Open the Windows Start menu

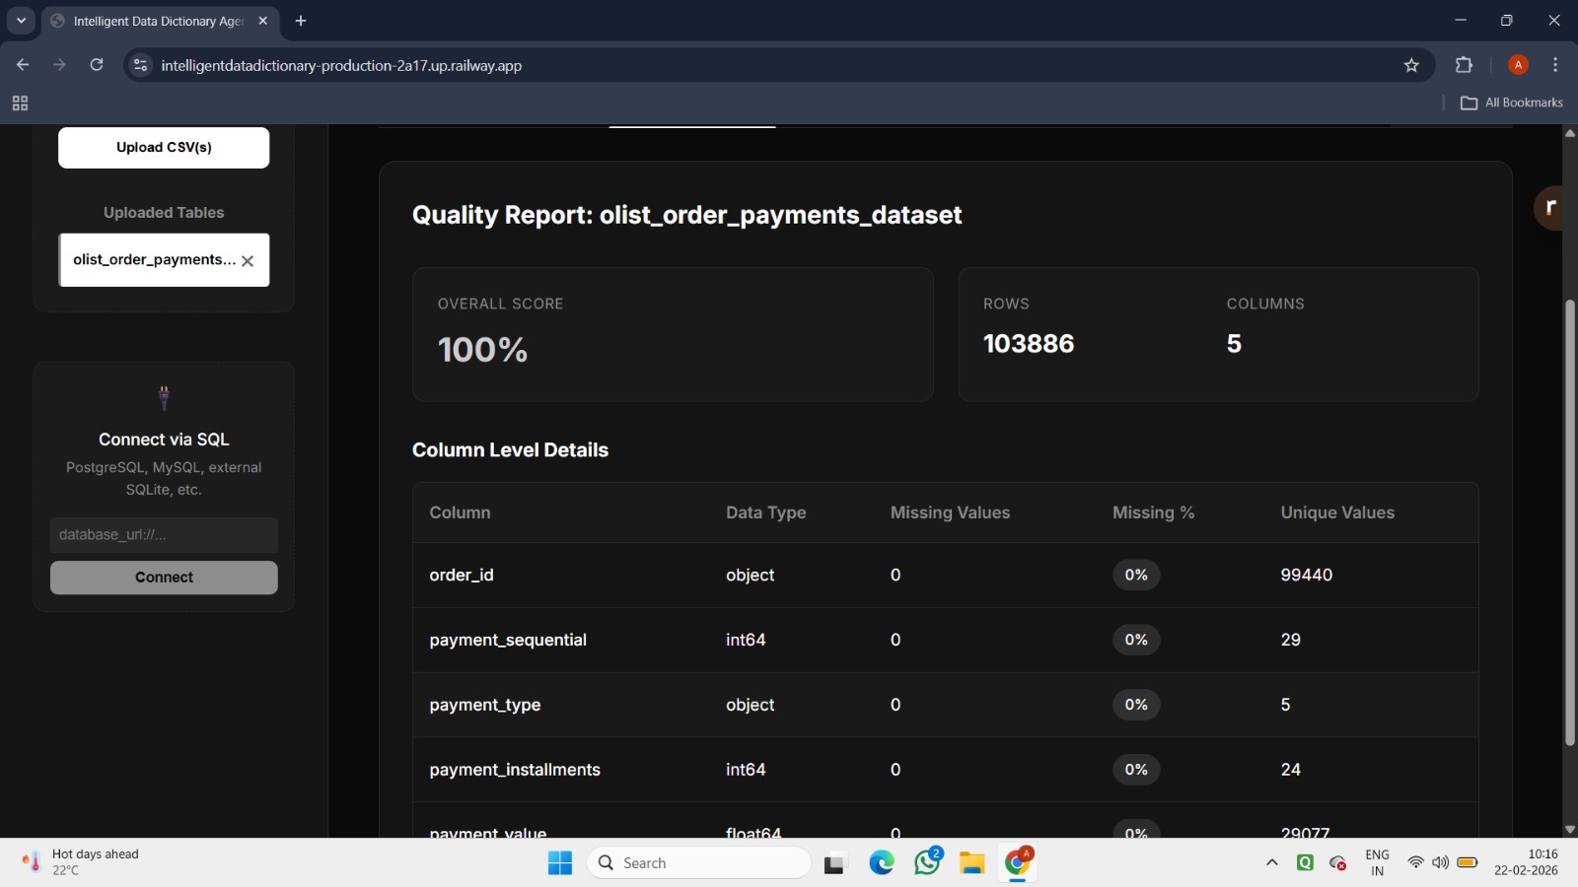[x=560, y=863]
